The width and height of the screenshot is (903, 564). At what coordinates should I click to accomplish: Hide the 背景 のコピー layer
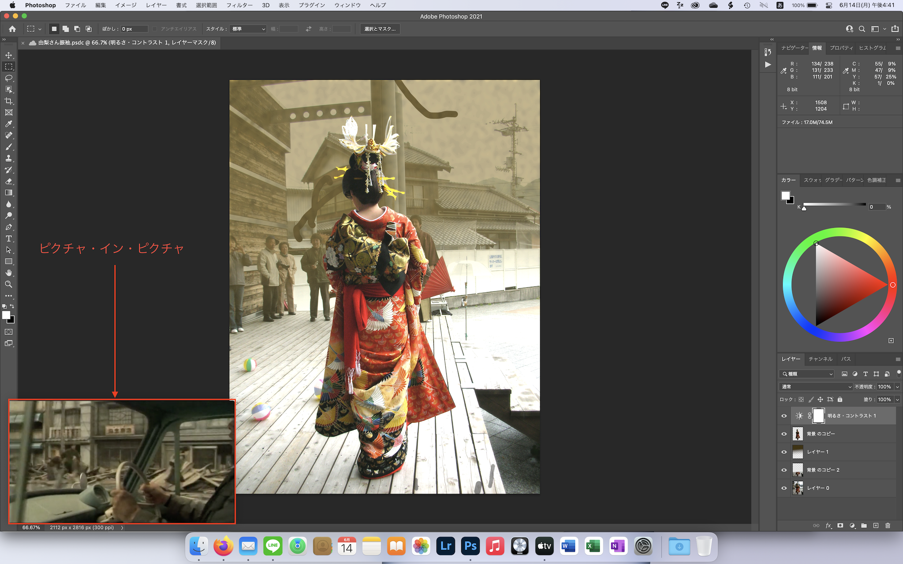[x=784, y=434]
